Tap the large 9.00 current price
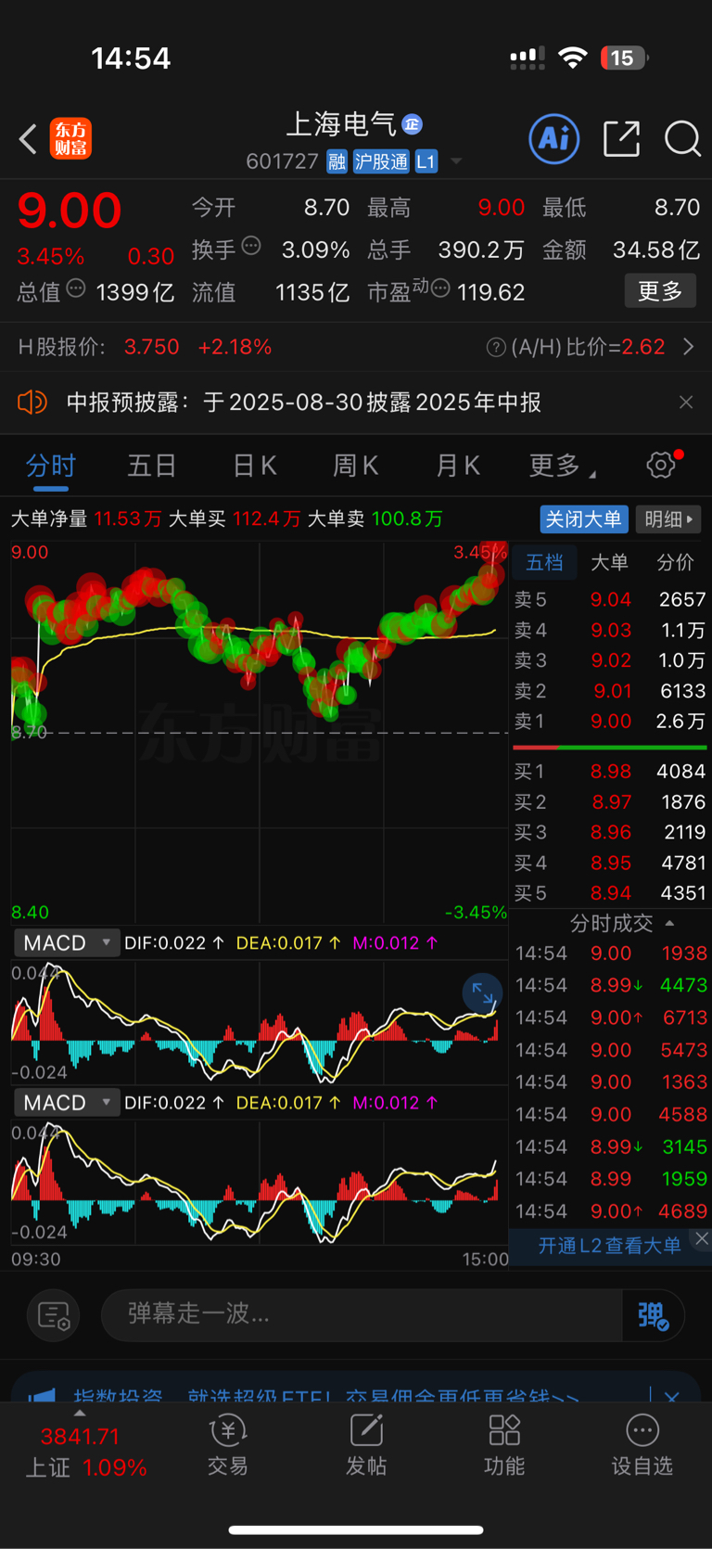 click(x=70, y=211)
